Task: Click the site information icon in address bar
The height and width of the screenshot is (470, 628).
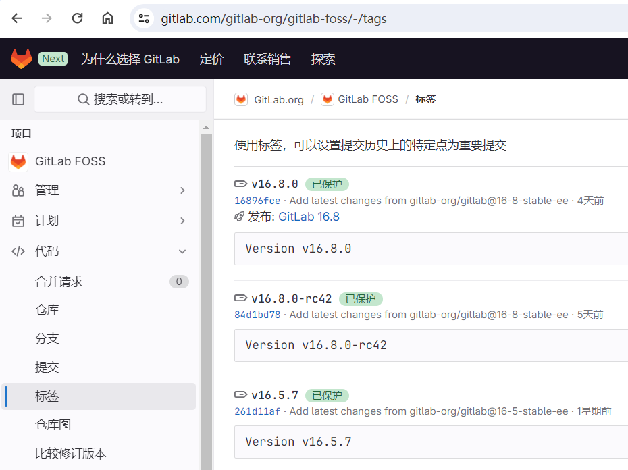Action: [x=143, y=18]
